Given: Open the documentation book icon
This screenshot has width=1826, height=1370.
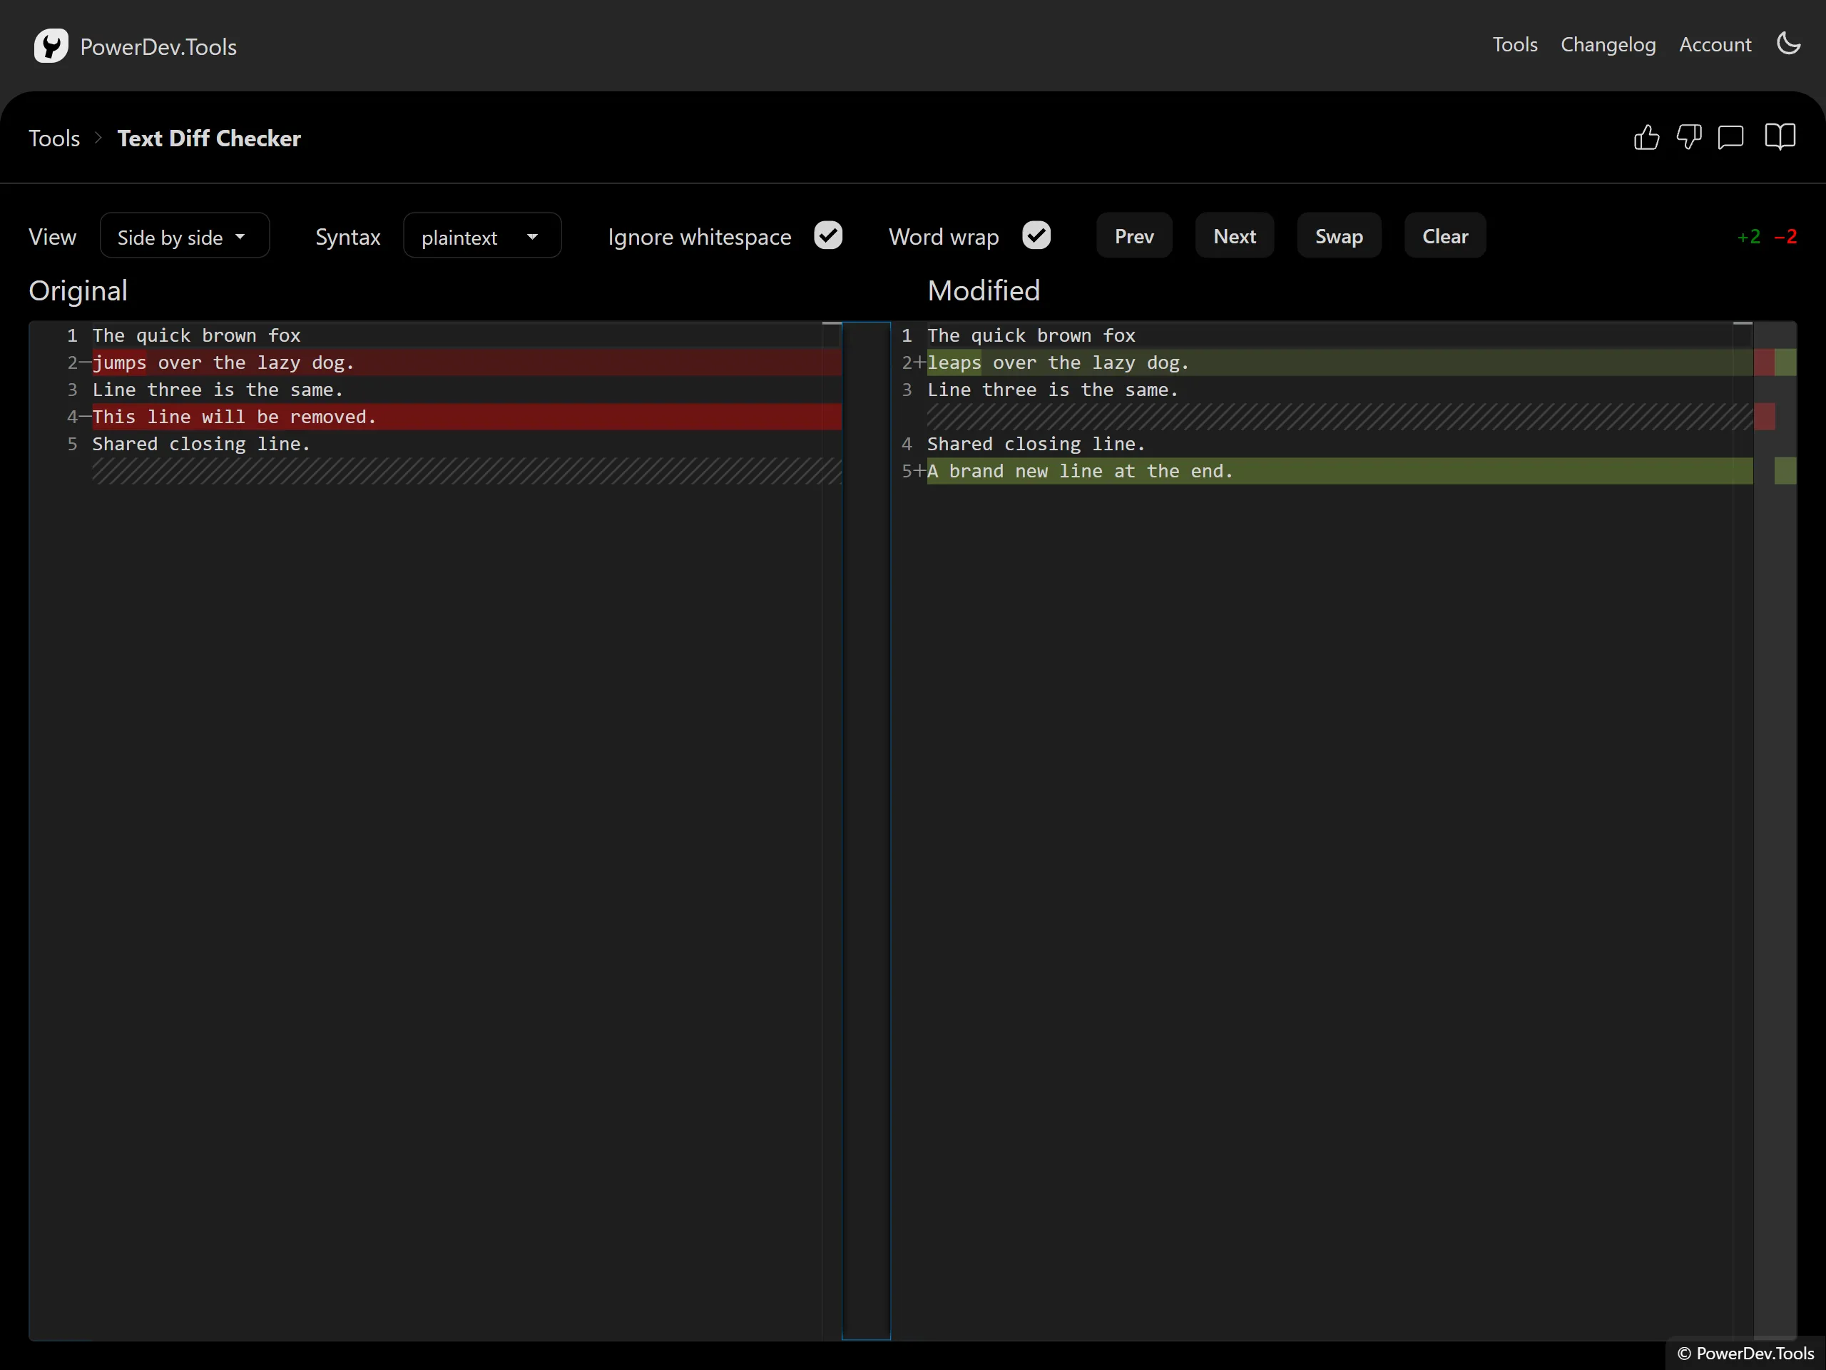Looking at the screenshot, I should point(1780,137).
